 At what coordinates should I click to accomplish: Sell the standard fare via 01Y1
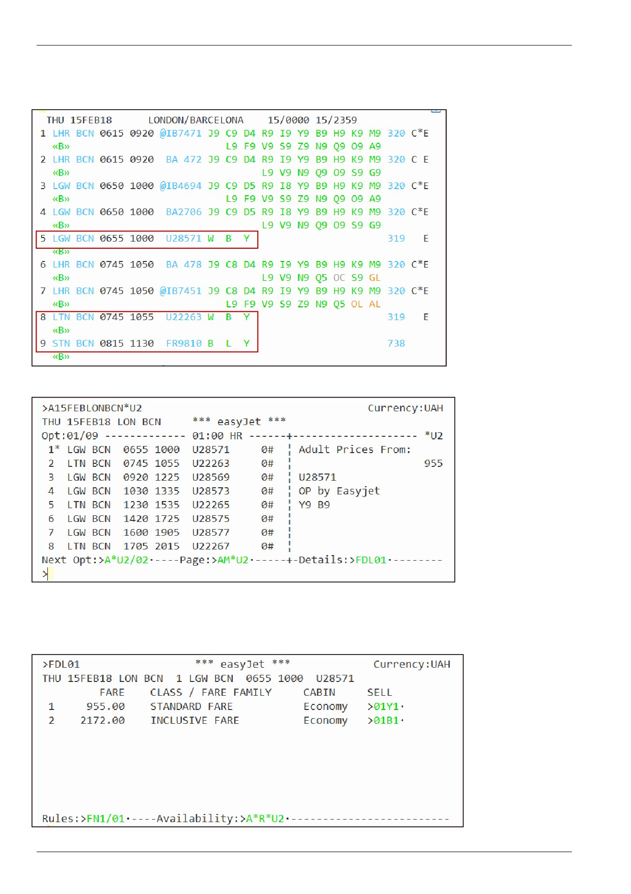(x=386, y=706)
